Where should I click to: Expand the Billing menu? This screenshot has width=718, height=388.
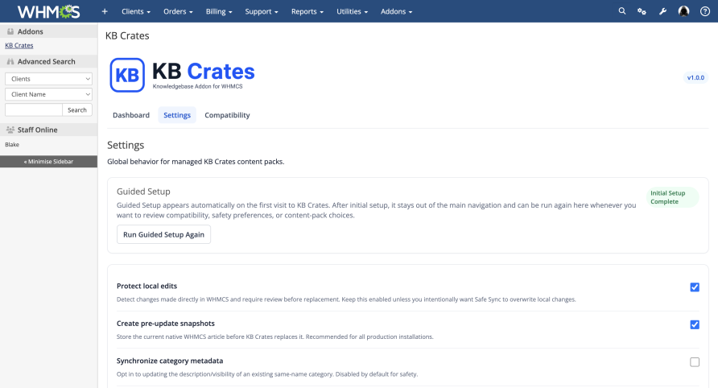[x=219, y=11]
